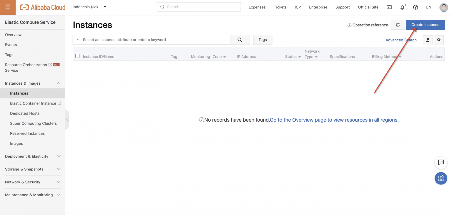452x215 pixels.
Task: Click the blue quick-access grid button
Action: click(x=441, y=178)
